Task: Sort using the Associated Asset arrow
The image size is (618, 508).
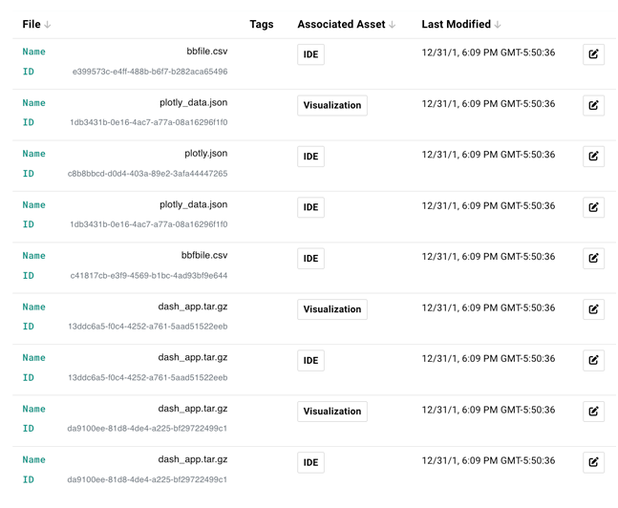Action: pyautogui.click(x=392, y=25)
